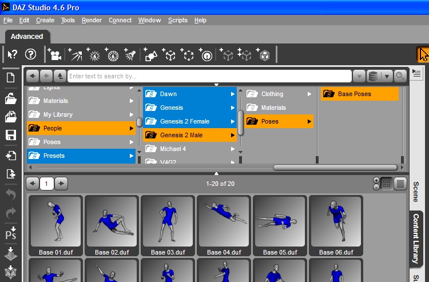The image size is (429, 282).
Task: Open the Render menu
Action: pyautogui.click(x=92, y=20)
